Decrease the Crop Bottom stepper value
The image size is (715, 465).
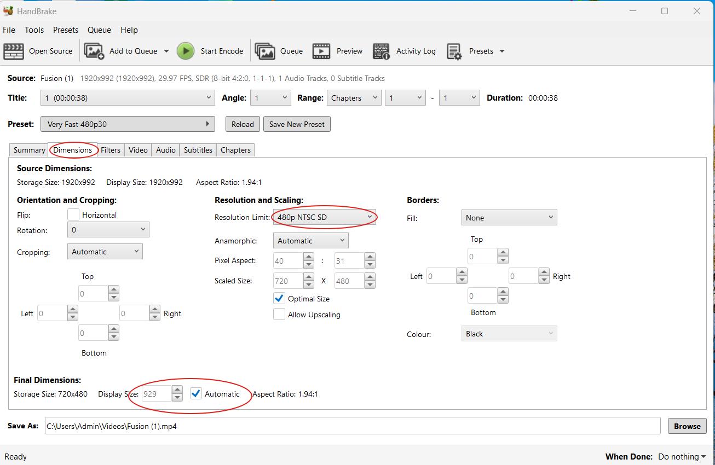coord(113,336)
